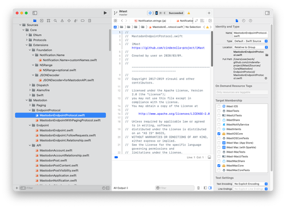Select MastodonEndpointWithPagingProtocol.swift file

[x=70, y=120]
